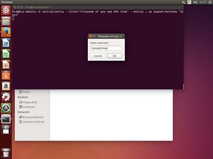Click the Devices heading in Files sidebar
This screenshot has width=213, height=159.
tap(23, 97)
